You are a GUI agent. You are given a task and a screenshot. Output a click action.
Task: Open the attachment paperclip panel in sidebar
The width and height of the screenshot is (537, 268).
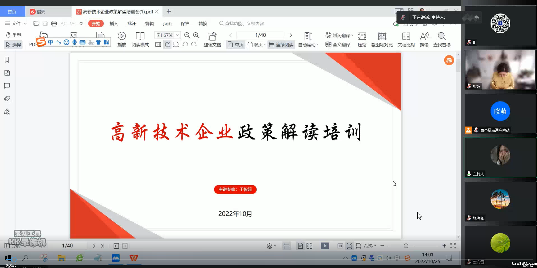[x=7, y=98]
